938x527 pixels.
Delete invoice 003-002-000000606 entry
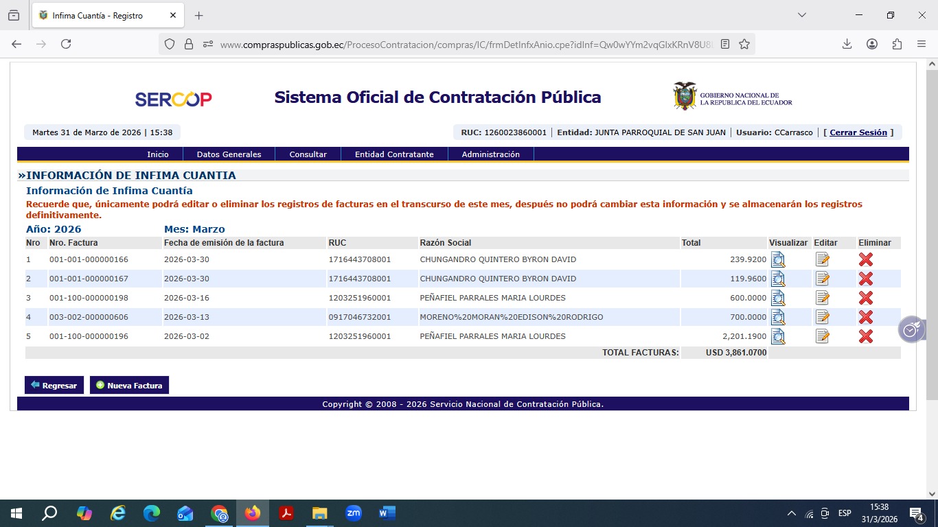coord(865,317)
